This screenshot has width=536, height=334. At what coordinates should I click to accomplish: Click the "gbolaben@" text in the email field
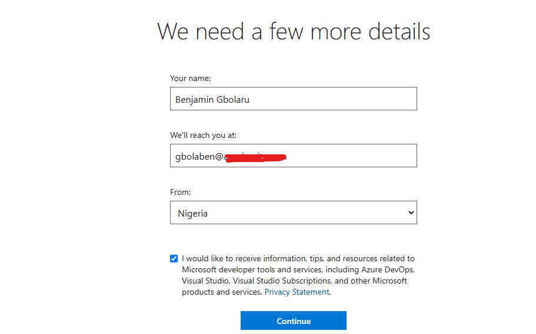click(198, 157)
